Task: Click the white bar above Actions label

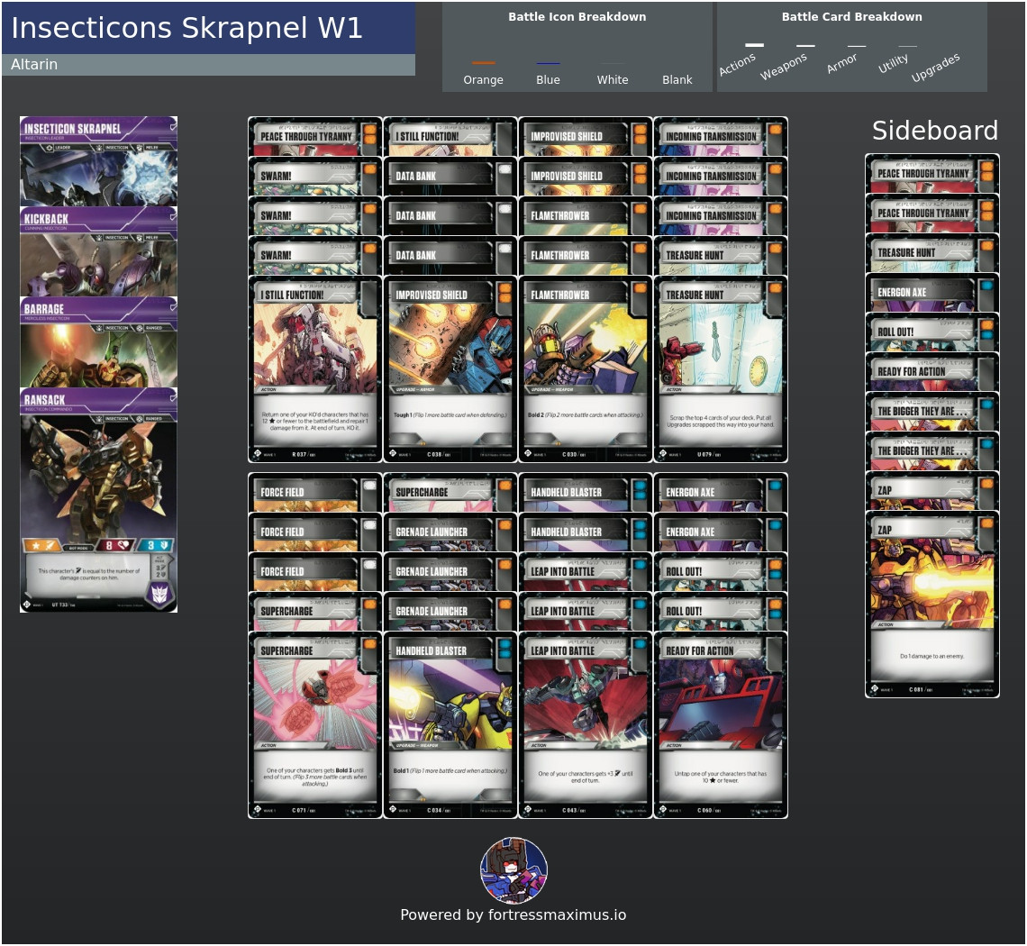Action: point(755,44)
